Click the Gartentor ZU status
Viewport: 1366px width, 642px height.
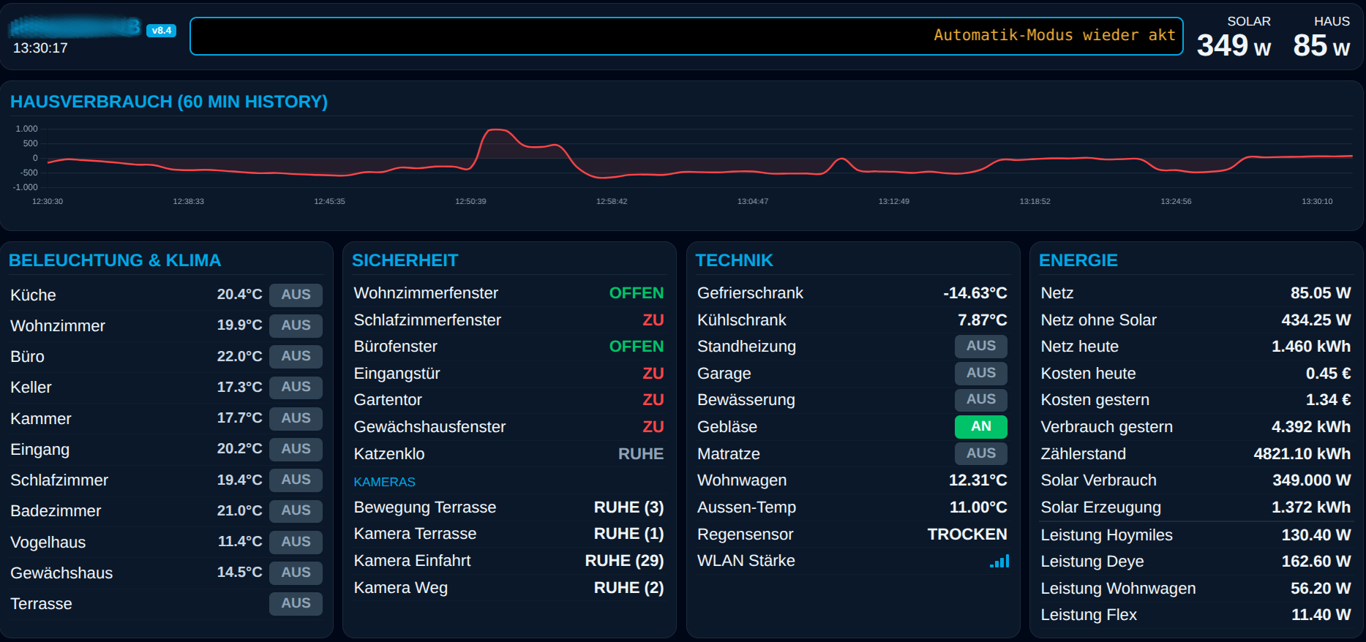pos(653,400)
